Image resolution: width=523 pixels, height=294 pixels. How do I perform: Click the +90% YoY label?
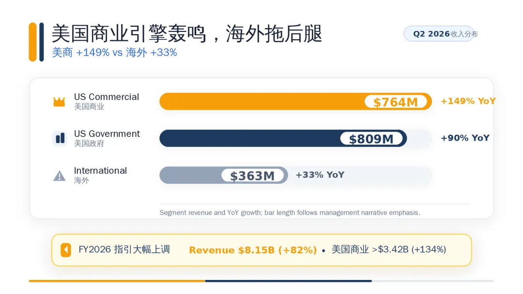(x=465, y=138)
